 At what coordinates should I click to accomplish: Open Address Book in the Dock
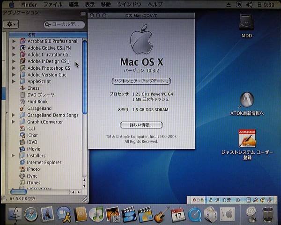coord(81,214)
